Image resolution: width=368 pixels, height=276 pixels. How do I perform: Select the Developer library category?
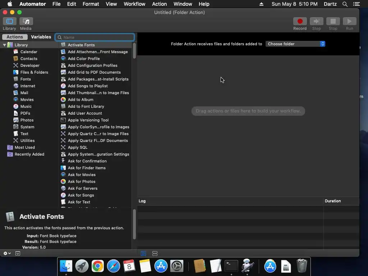(30, 65)
